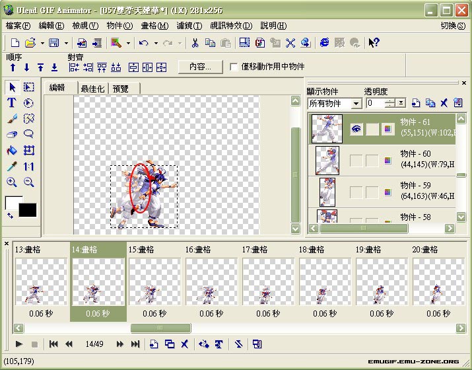Move object down one level in order
472x370 pixels.
(x=26, y=67)
